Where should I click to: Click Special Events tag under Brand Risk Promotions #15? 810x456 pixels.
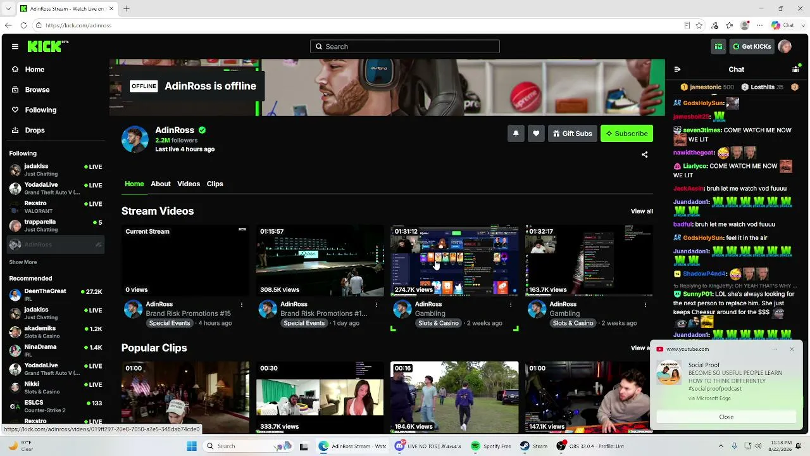pyautogui.click(x=170, y=323)
